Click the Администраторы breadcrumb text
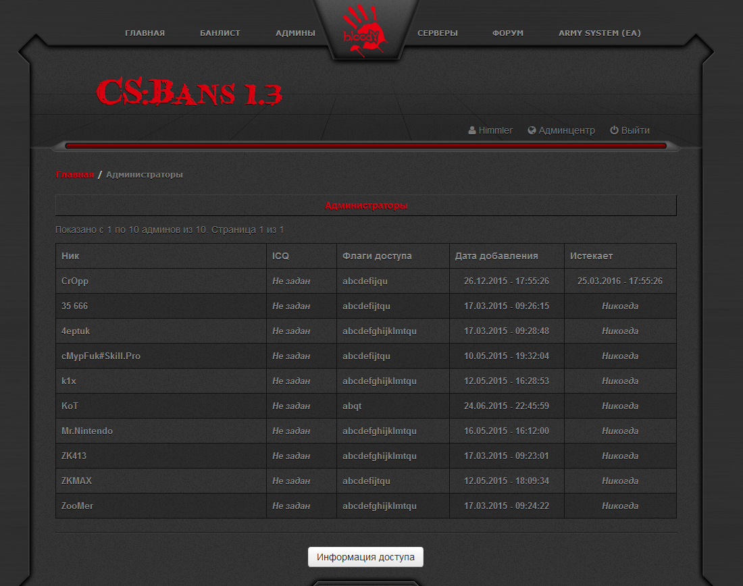This screenshot has height=586, width=743. click(145, 174)
